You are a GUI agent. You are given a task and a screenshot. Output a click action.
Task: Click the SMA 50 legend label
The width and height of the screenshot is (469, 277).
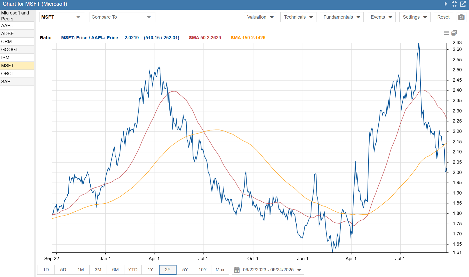click(205, 38)
